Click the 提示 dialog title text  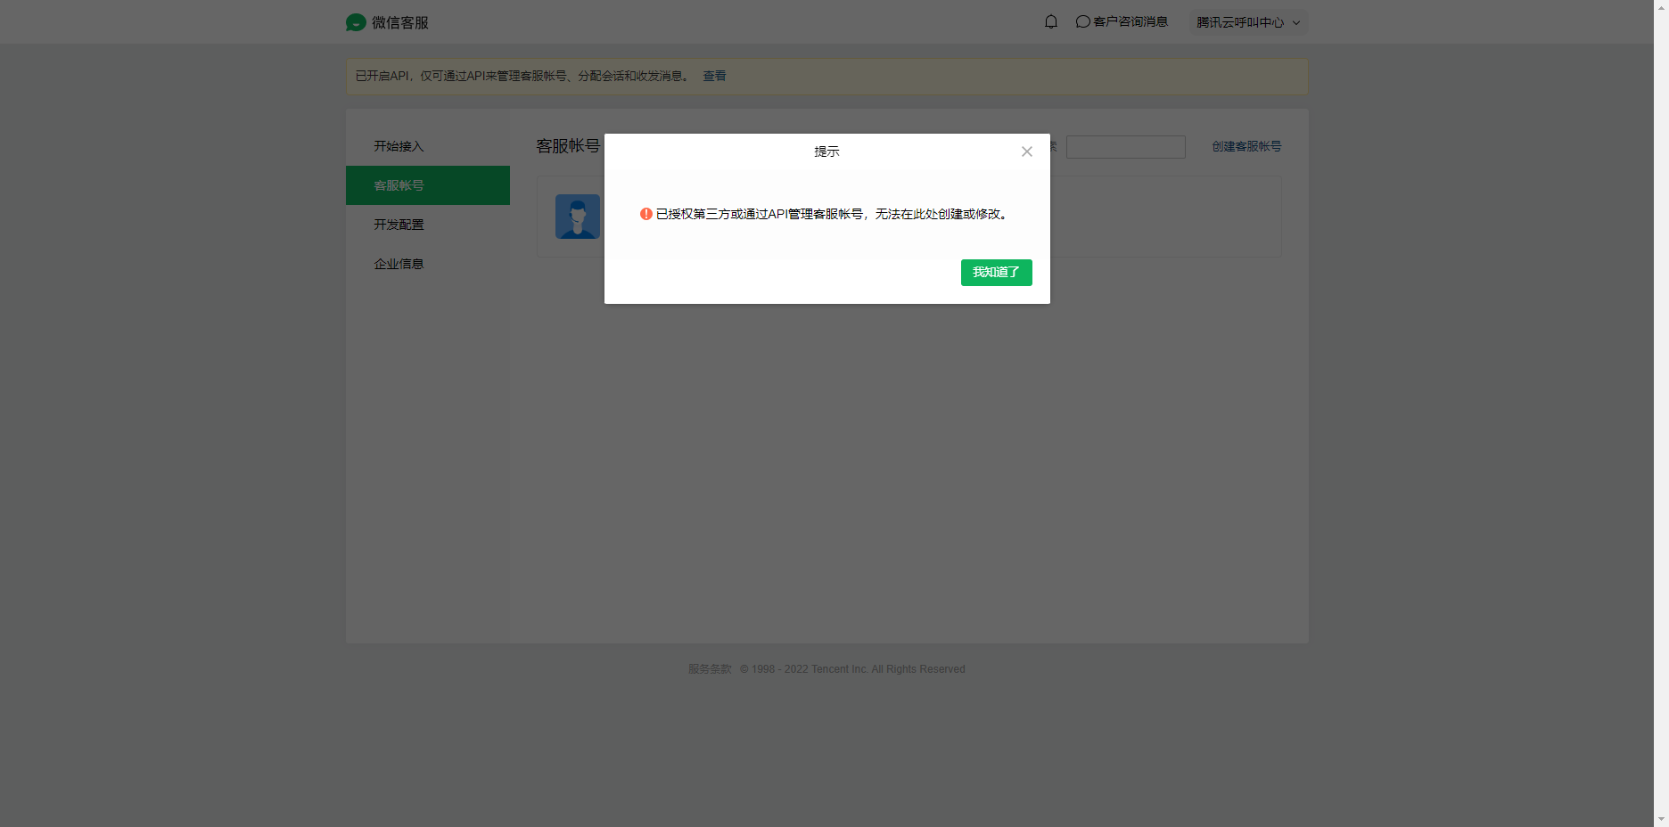click(826, 151)
